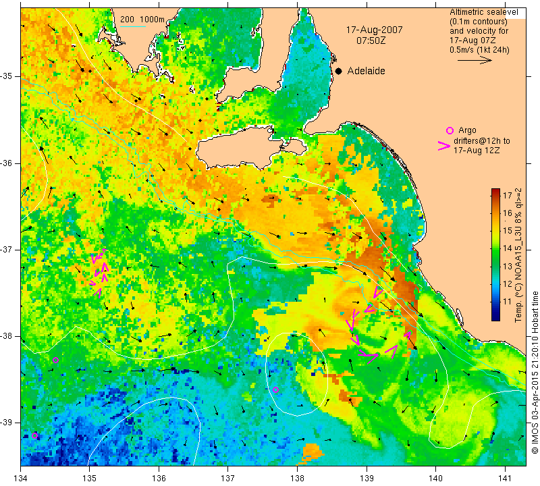Click latitude axis label -38
The image size is (540, 486).
click(7, 336)
